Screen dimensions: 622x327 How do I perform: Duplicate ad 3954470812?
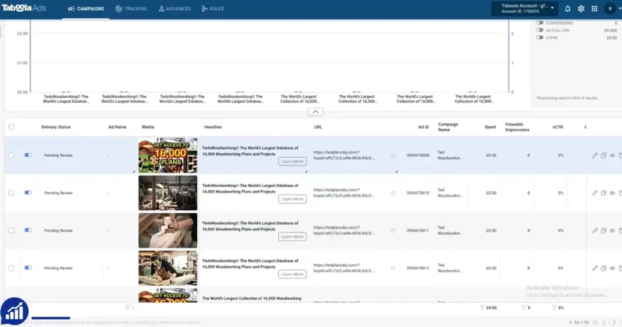coord(603,268)
